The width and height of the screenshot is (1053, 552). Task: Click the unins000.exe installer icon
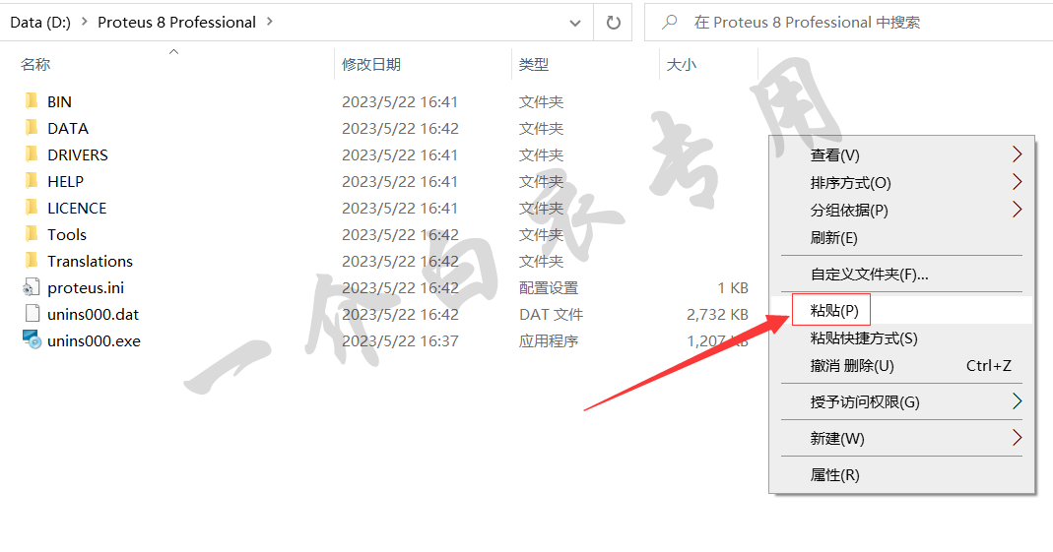pos(32,339)
